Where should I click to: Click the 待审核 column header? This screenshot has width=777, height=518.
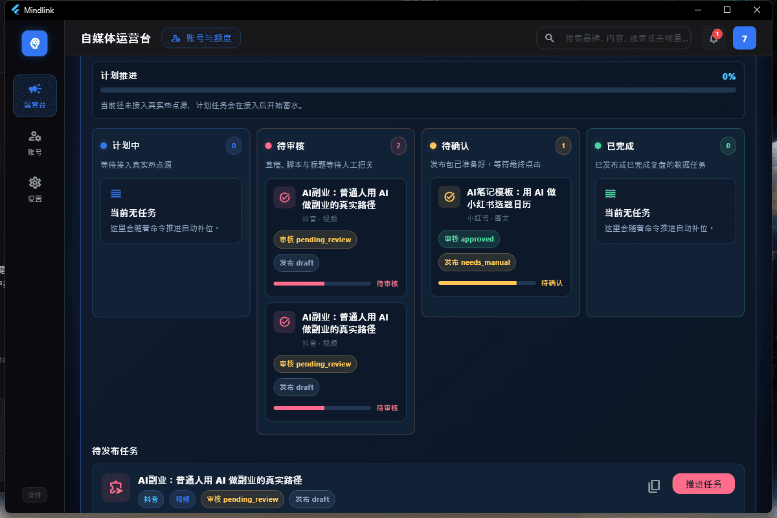[x=291, y=146]
